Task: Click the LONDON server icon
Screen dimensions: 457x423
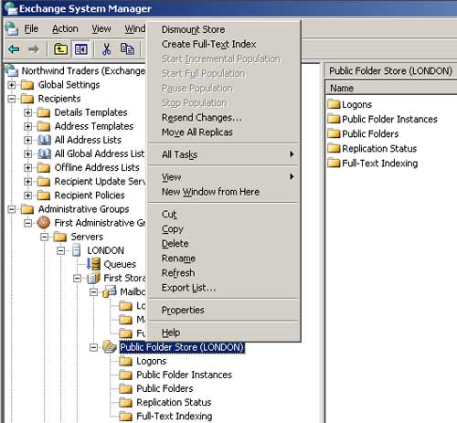Action: coord(77,250)
